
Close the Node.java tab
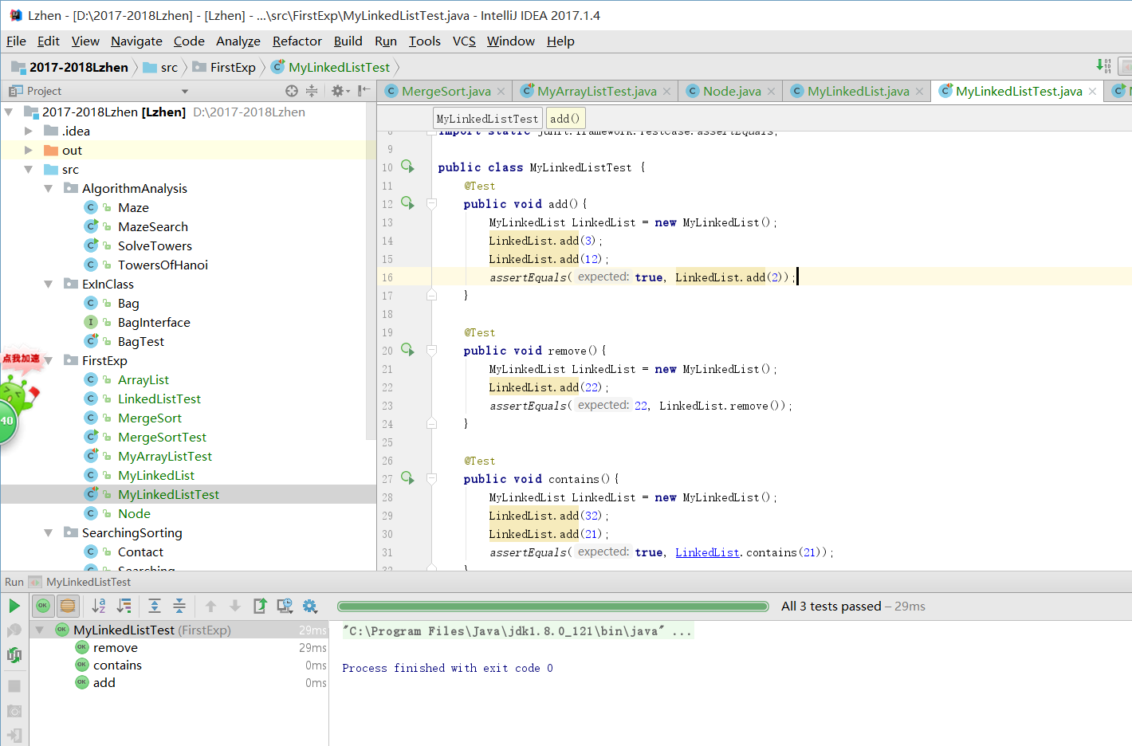pos(771,92)
